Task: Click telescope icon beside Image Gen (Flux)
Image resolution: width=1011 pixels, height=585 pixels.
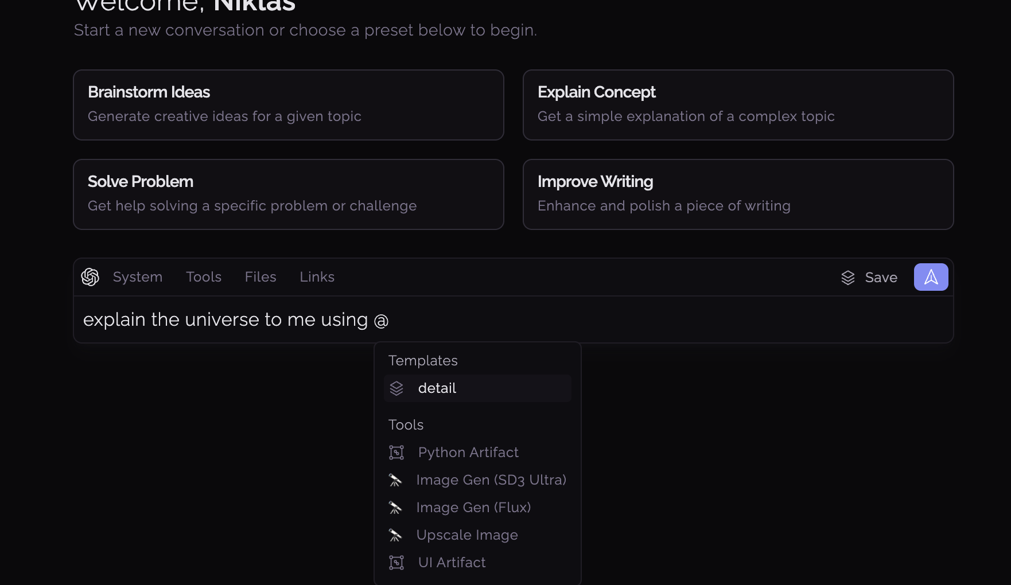Action: click(x=395, y=508)
